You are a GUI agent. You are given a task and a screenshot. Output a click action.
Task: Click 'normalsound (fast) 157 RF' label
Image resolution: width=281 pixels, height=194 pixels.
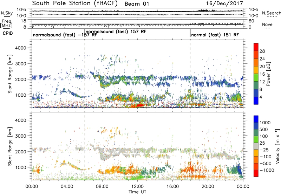(116, 32)
